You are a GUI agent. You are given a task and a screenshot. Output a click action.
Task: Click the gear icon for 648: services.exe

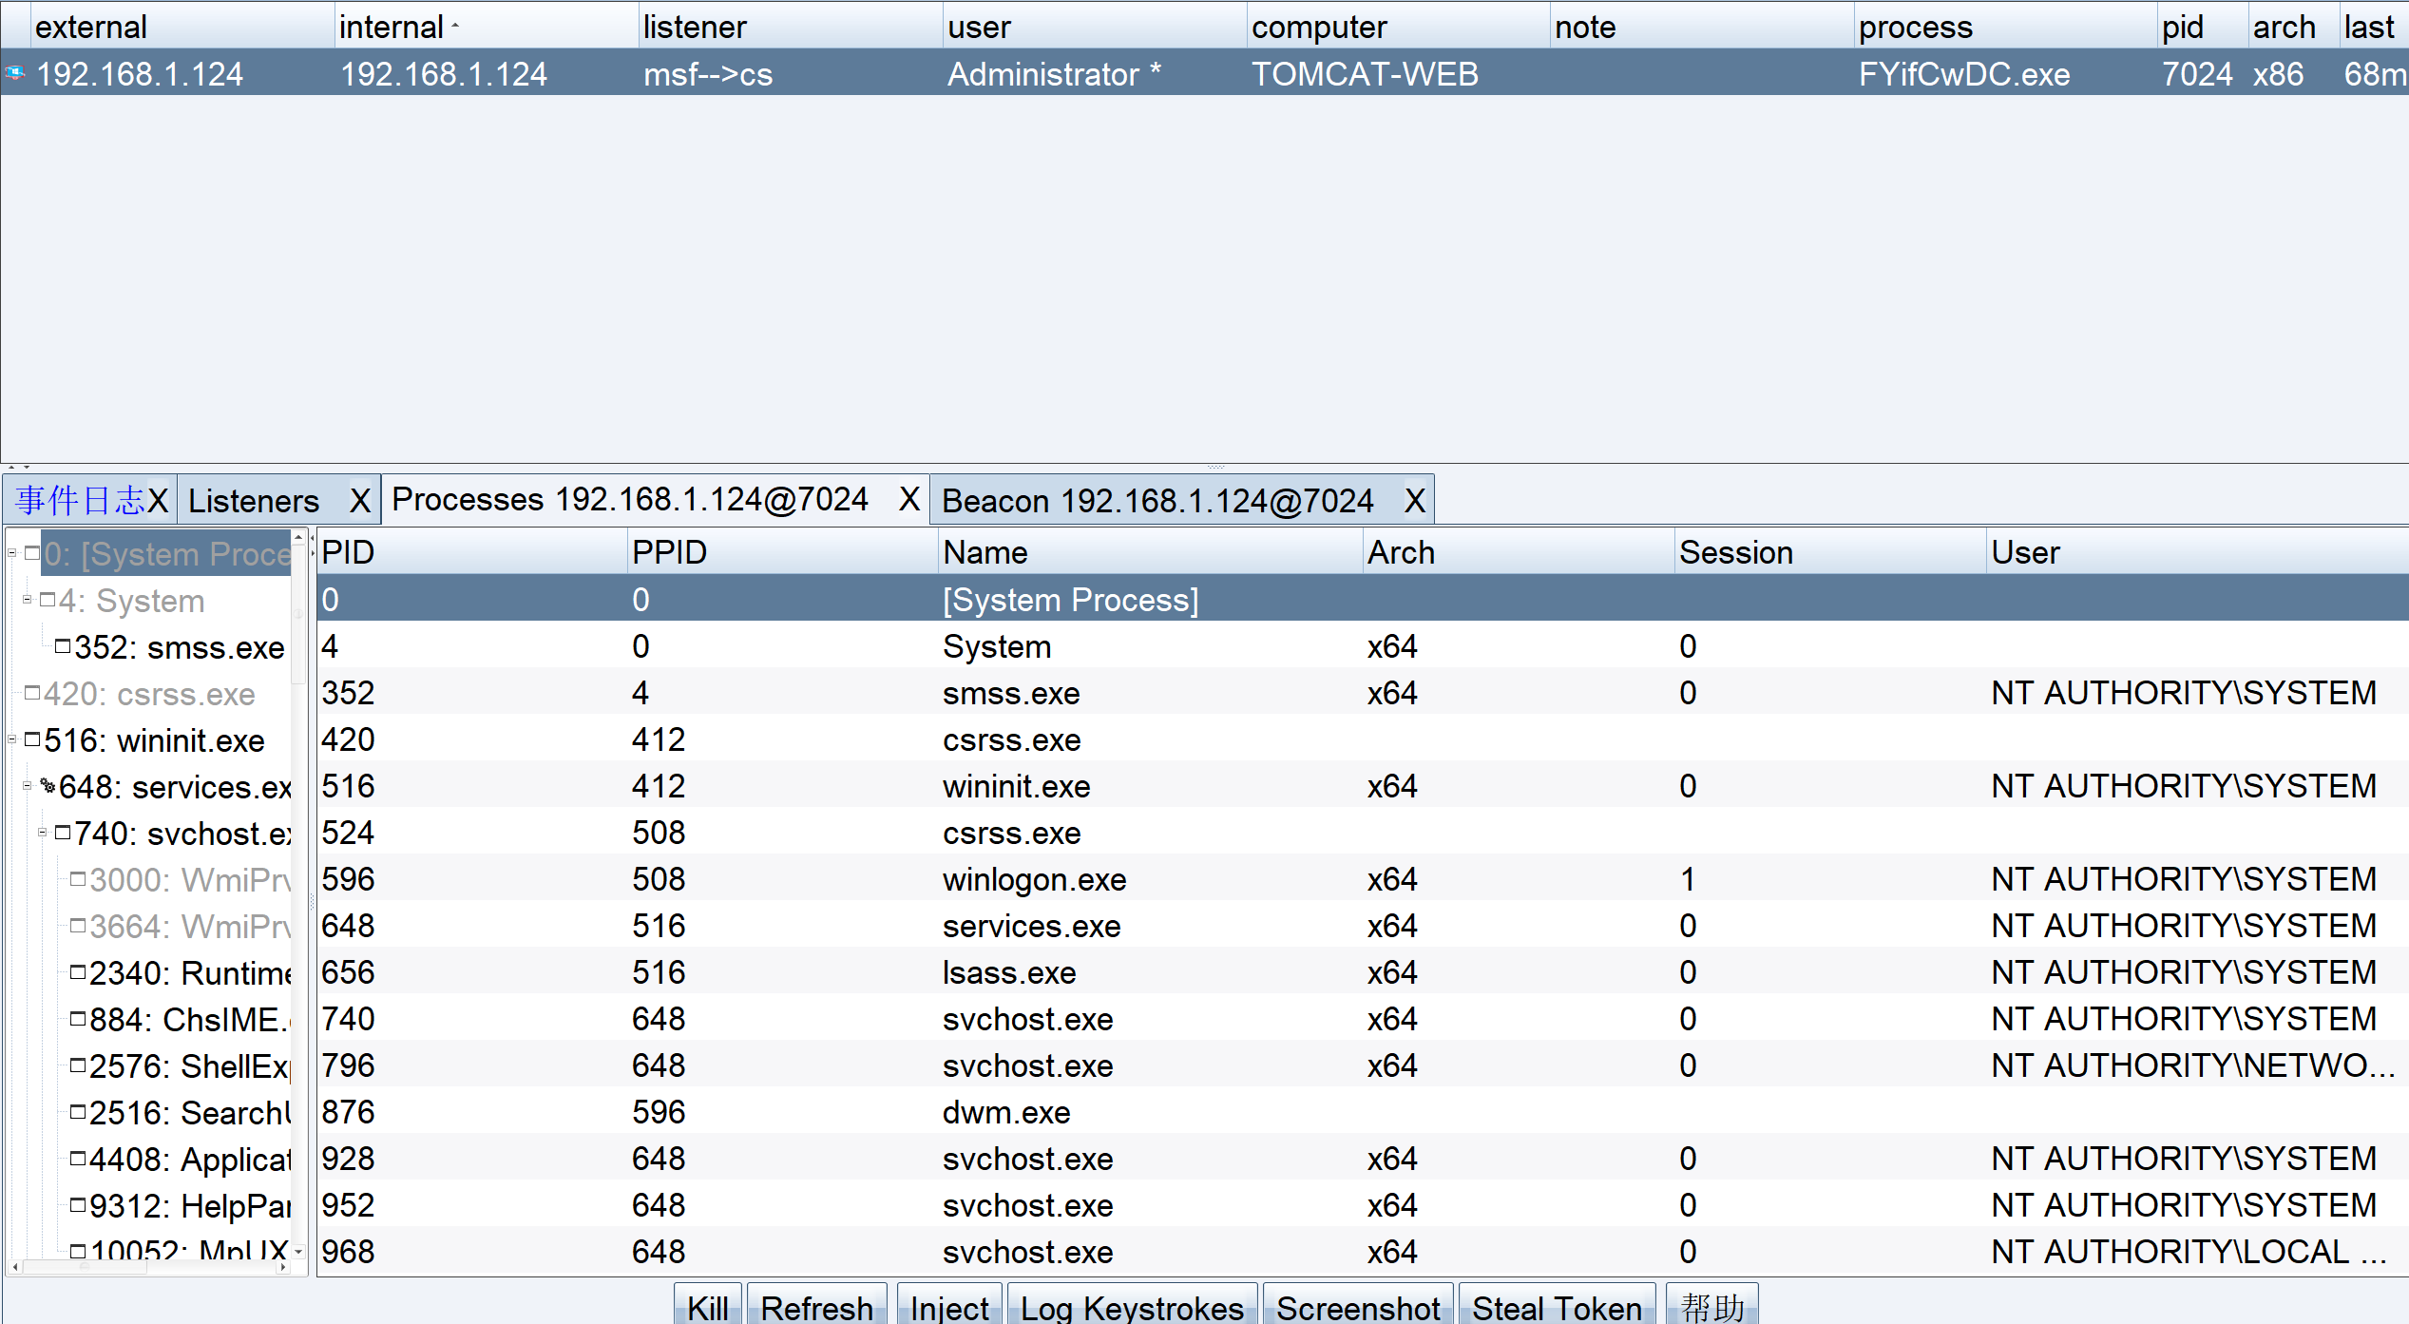48,786
